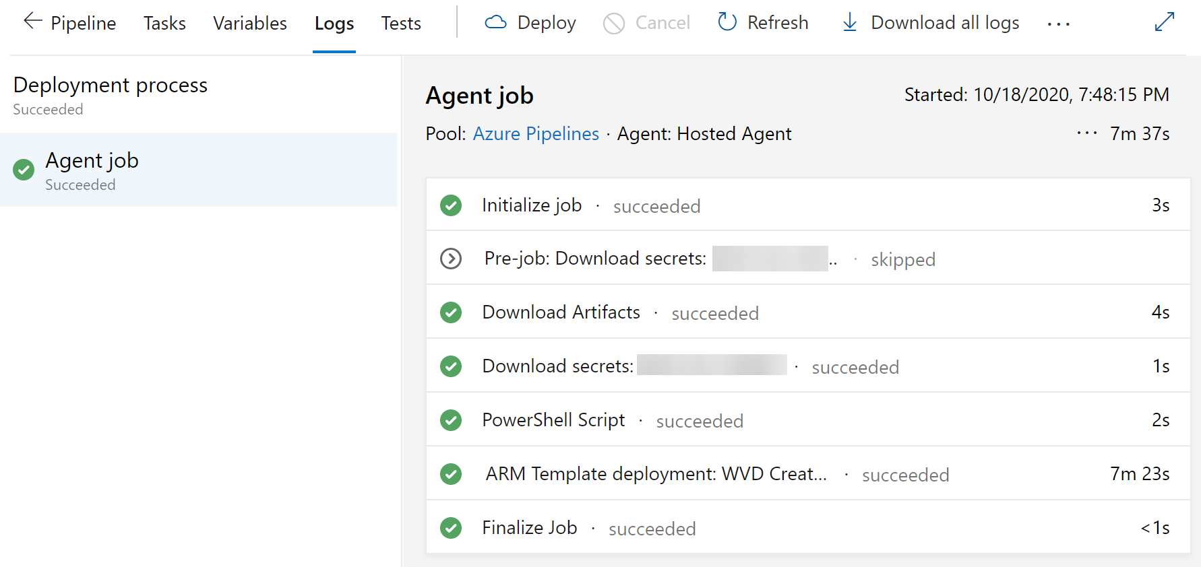
Task: Open ARM Template deployment step log
Action: 656,474
